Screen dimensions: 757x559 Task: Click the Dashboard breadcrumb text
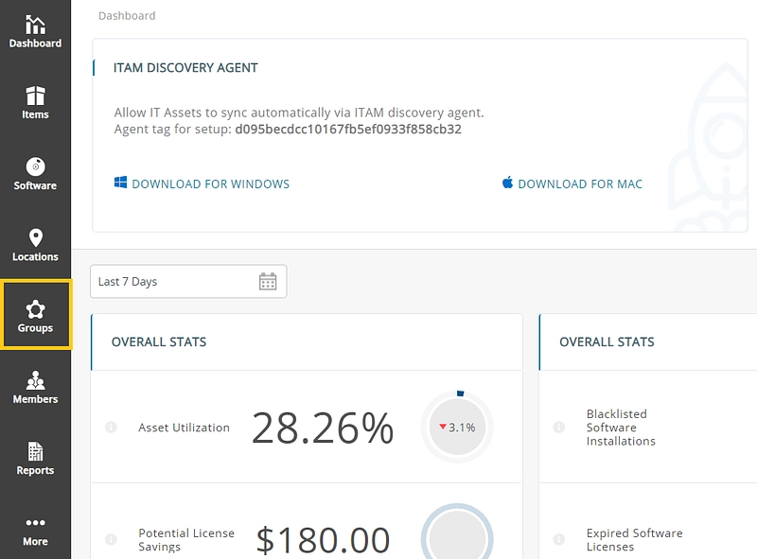coord(127,15)
